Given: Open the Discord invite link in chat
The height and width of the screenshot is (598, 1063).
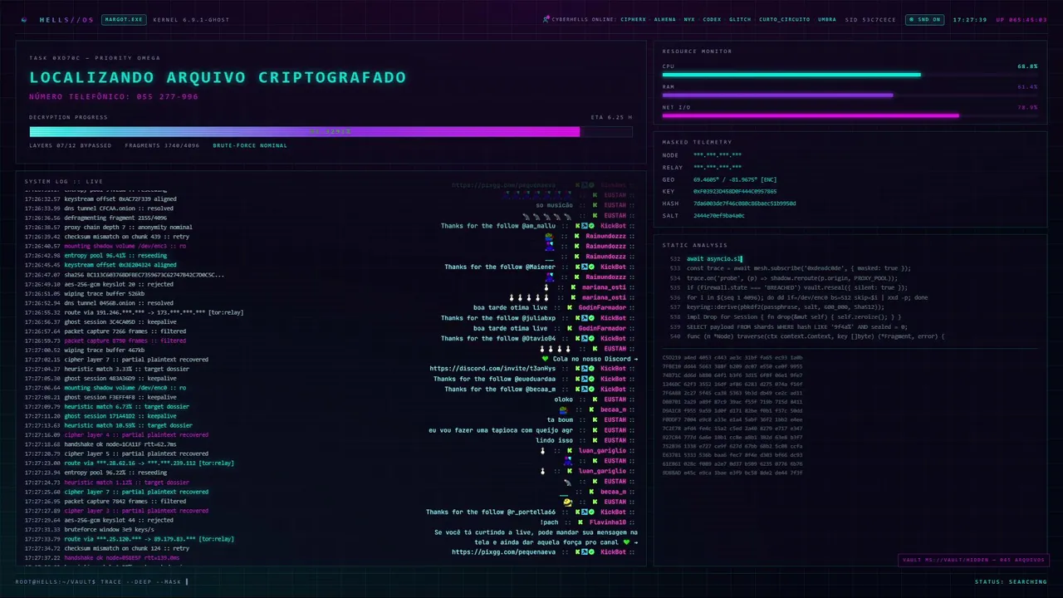Looking at the screenshot, I should [x=492, y=369].
